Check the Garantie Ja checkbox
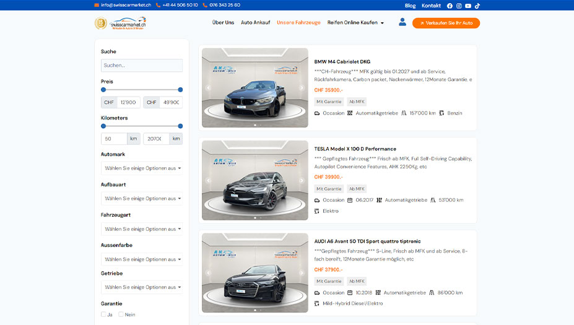Screen dimensions: 574x325 [x=103, y=314]
